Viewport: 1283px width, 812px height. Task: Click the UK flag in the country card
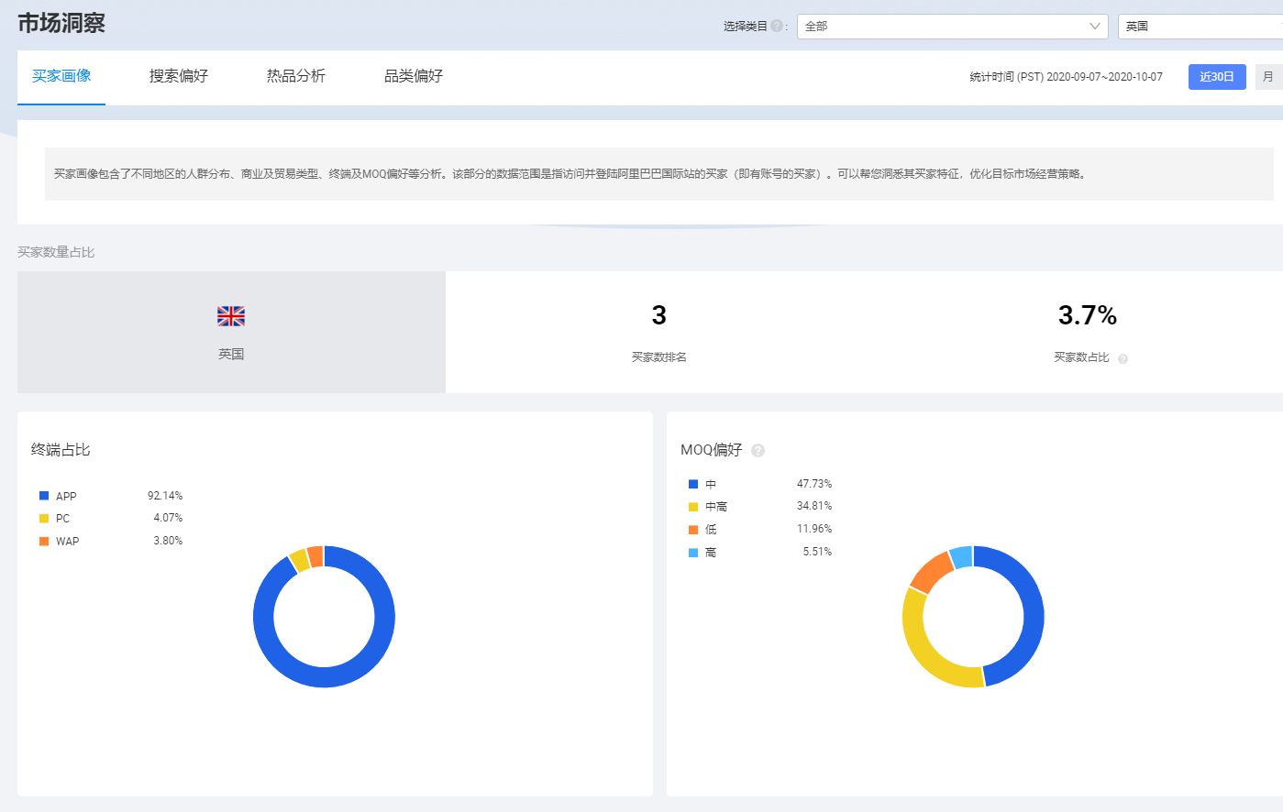coord(230,314)
